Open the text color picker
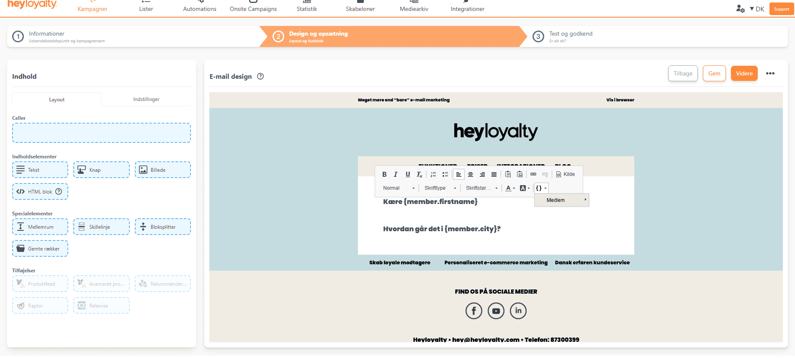Screen dimensions: 795x359 click(x=510, y=188)
